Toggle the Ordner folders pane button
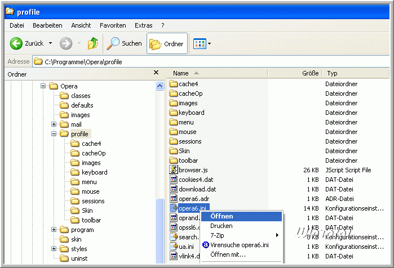 pos(167,44)
